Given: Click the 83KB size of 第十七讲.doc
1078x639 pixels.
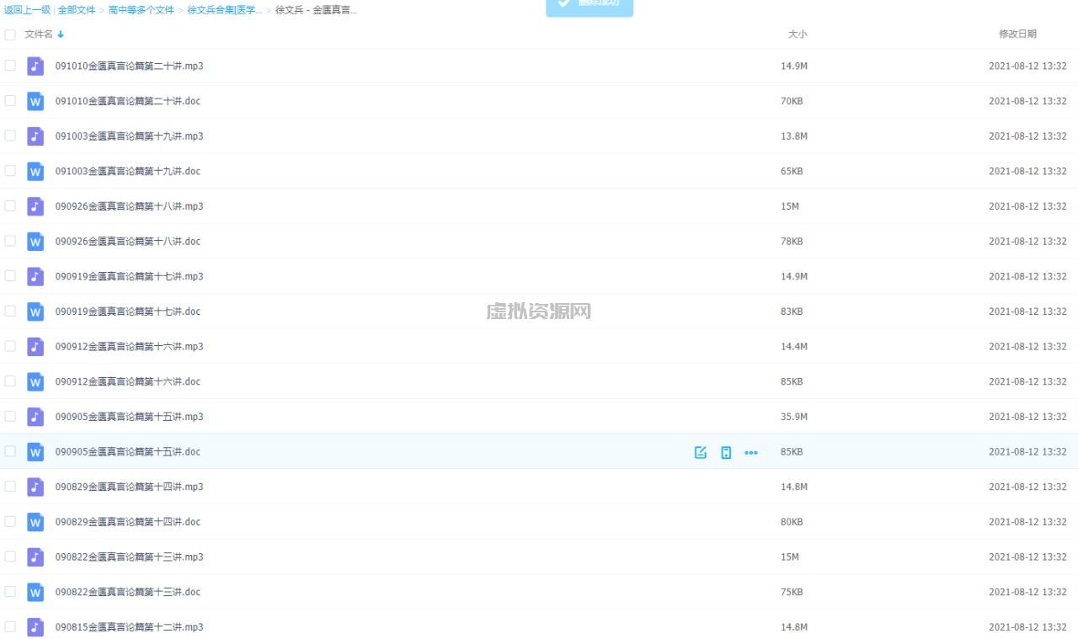Looking at the screenshot, I should tap(792, 312).
